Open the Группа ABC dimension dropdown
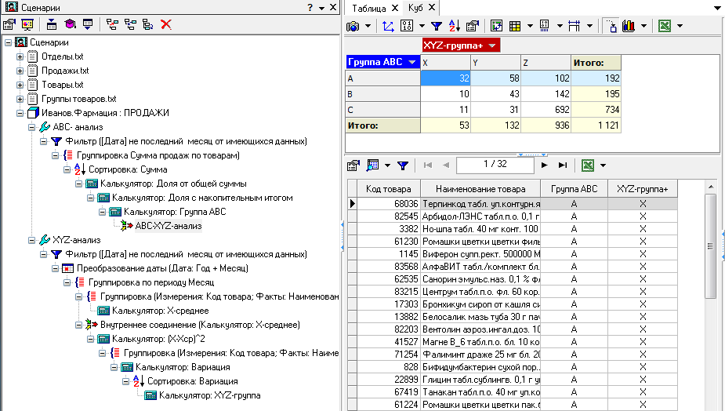This screenshot has width=725, height=411. pyautogui.click(x=412, y=62)
